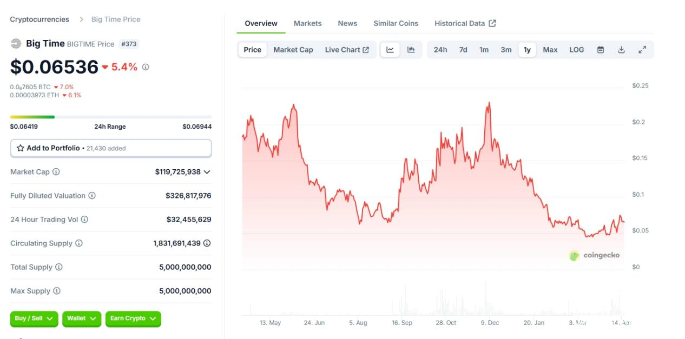Open the Similar Coins tab
This screenshot has height=339, width=685.
point(396,23)
